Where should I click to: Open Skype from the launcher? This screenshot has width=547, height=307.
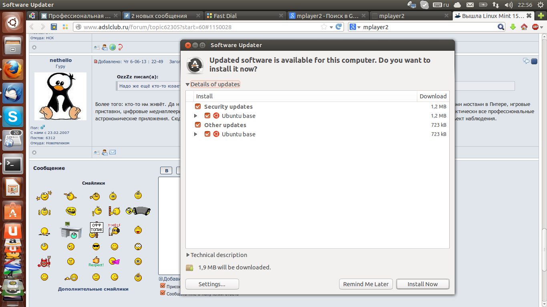[x=13, y=117]
